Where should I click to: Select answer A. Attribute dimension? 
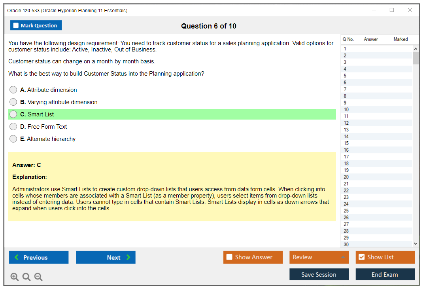point(13,90)
